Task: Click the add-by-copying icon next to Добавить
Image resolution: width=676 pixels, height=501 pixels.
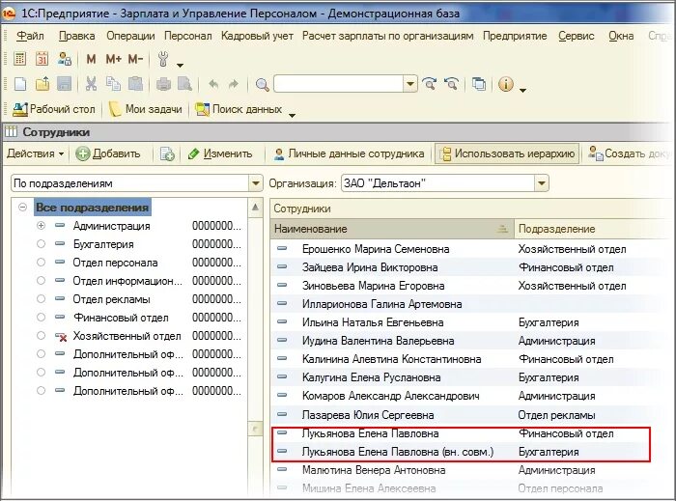Action: 167,153
